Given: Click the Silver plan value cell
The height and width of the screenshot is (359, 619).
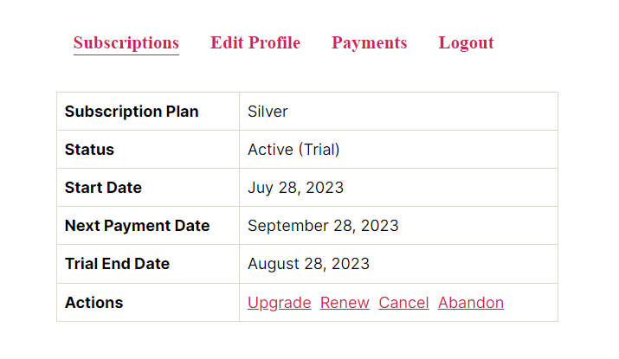Looking at the screenshot, I should click(x=398, y=112).
